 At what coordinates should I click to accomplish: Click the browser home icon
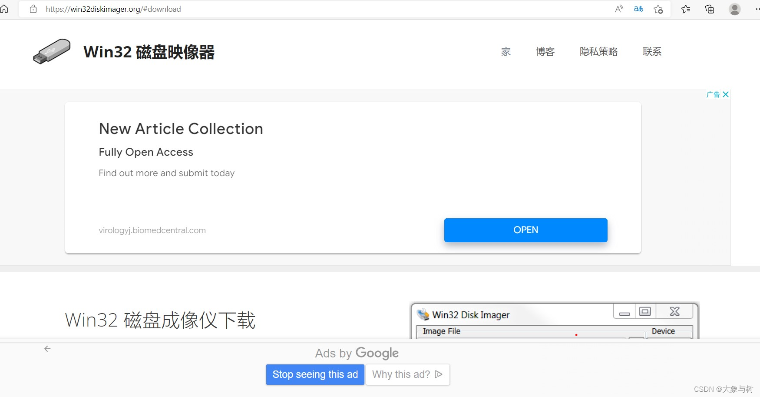(x=4, y=9)
